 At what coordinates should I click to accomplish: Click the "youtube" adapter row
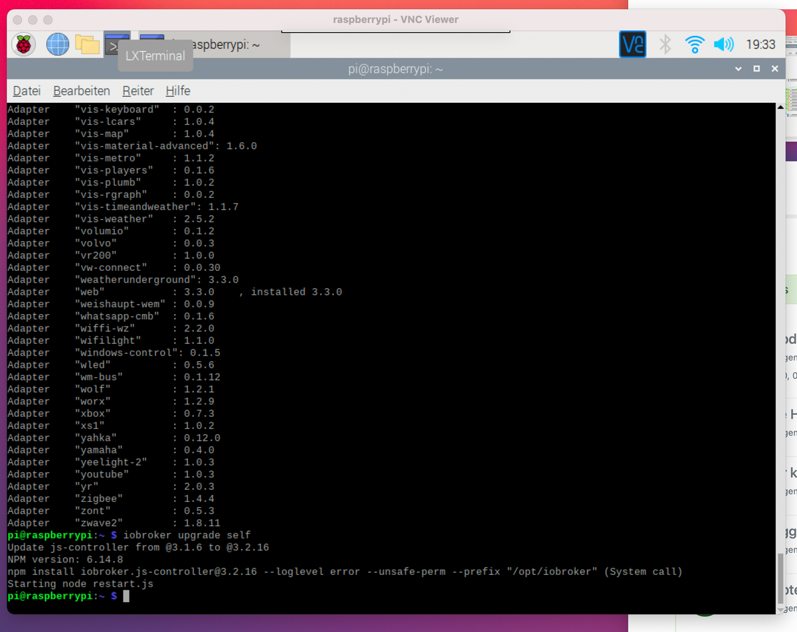[x=111, y=475]
